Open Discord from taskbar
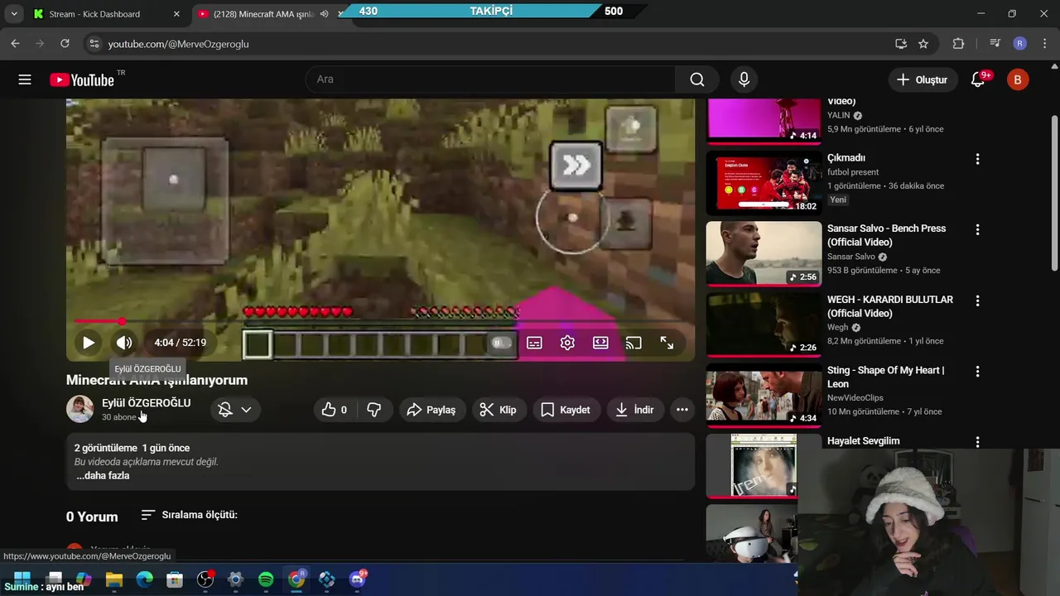 pyautogui.click(x=358, y=579)
